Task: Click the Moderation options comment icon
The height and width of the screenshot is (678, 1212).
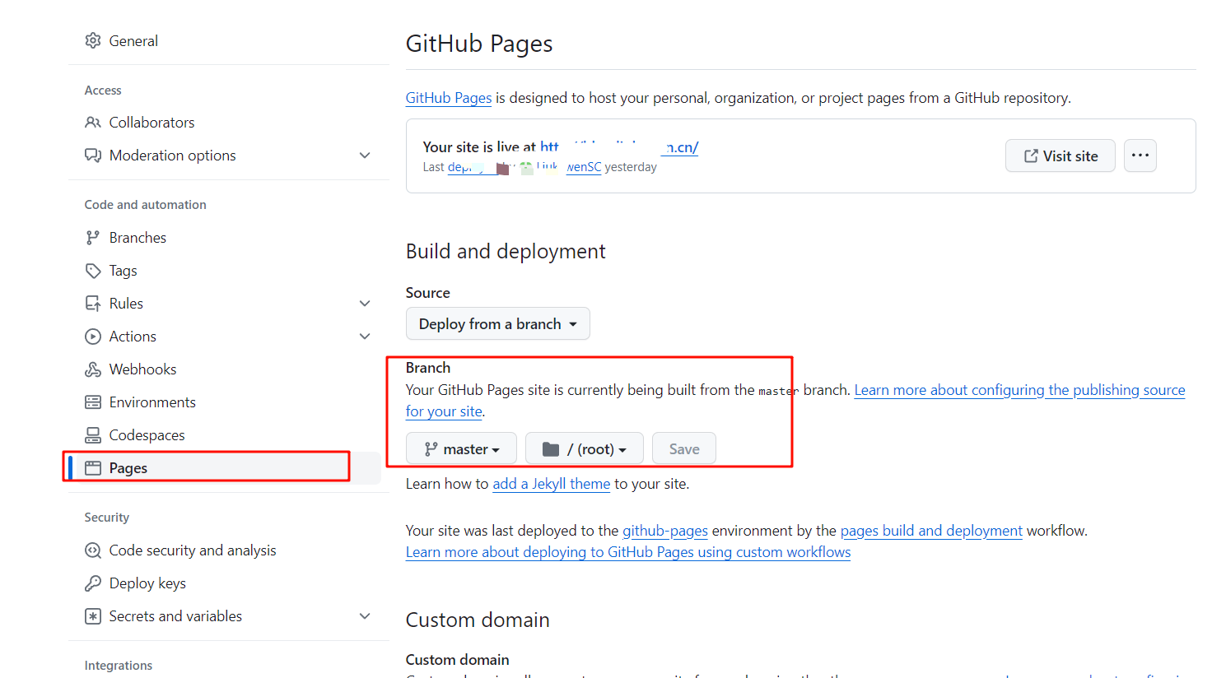Action: pos(93,156)
